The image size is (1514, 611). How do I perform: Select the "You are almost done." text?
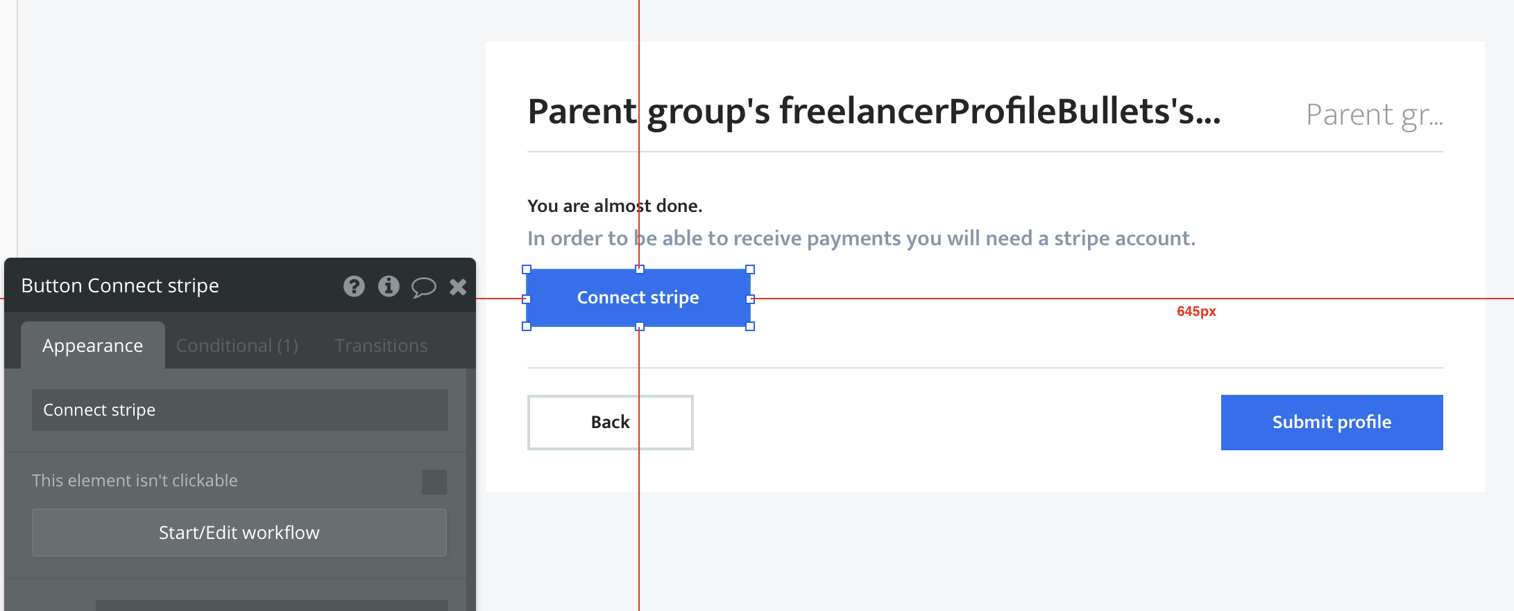pyautogui.click(x=615, y=206)
